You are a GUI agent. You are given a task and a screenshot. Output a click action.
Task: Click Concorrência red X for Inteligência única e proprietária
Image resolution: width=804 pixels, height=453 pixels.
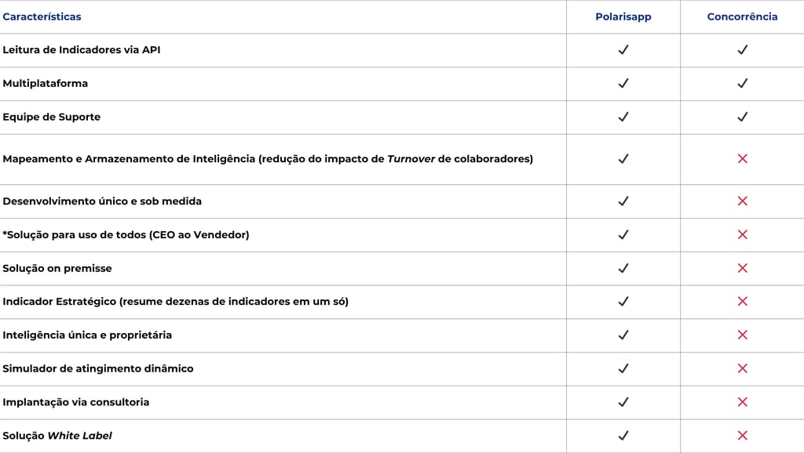tap(742, 335)
